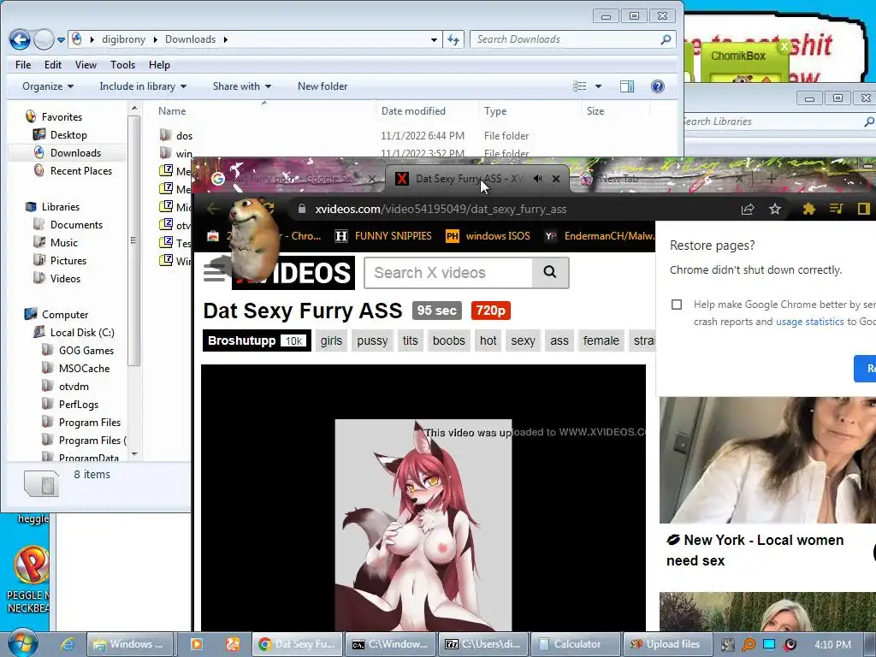The width and height of the screenshot is (876, 657).
Task: Sort files by the Name column
Action: [x=172, y=110]
